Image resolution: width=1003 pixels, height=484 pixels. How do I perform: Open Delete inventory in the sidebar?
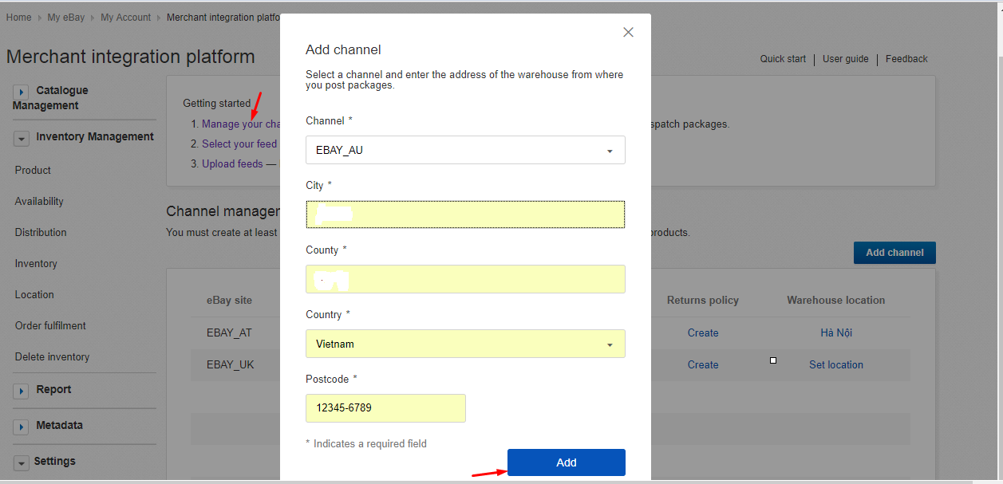point(52,356)
